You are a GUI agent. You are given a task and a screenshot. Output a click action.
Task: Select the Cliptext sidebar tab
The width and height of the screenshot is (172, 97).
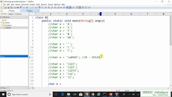pyautogui.click(x=11, y=14)
